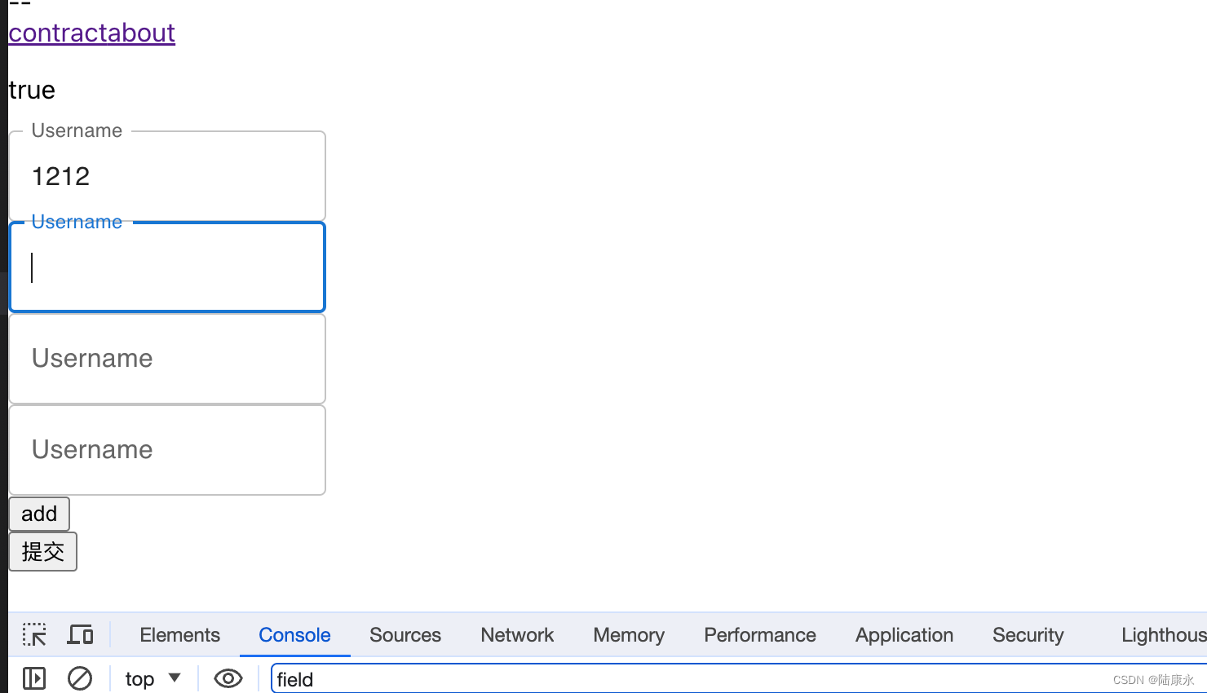Open the Sources panel
This screenshot has width=1207, height=693.
tap(405, 634)
